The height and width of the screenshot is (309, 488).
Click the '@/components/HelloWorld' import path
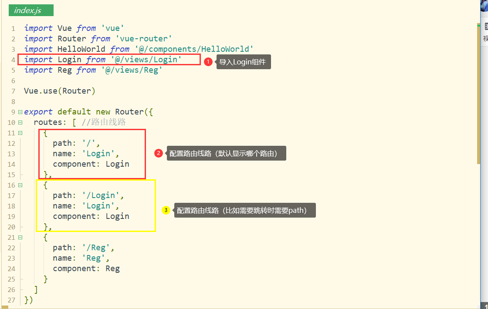(x=194, y=49)
